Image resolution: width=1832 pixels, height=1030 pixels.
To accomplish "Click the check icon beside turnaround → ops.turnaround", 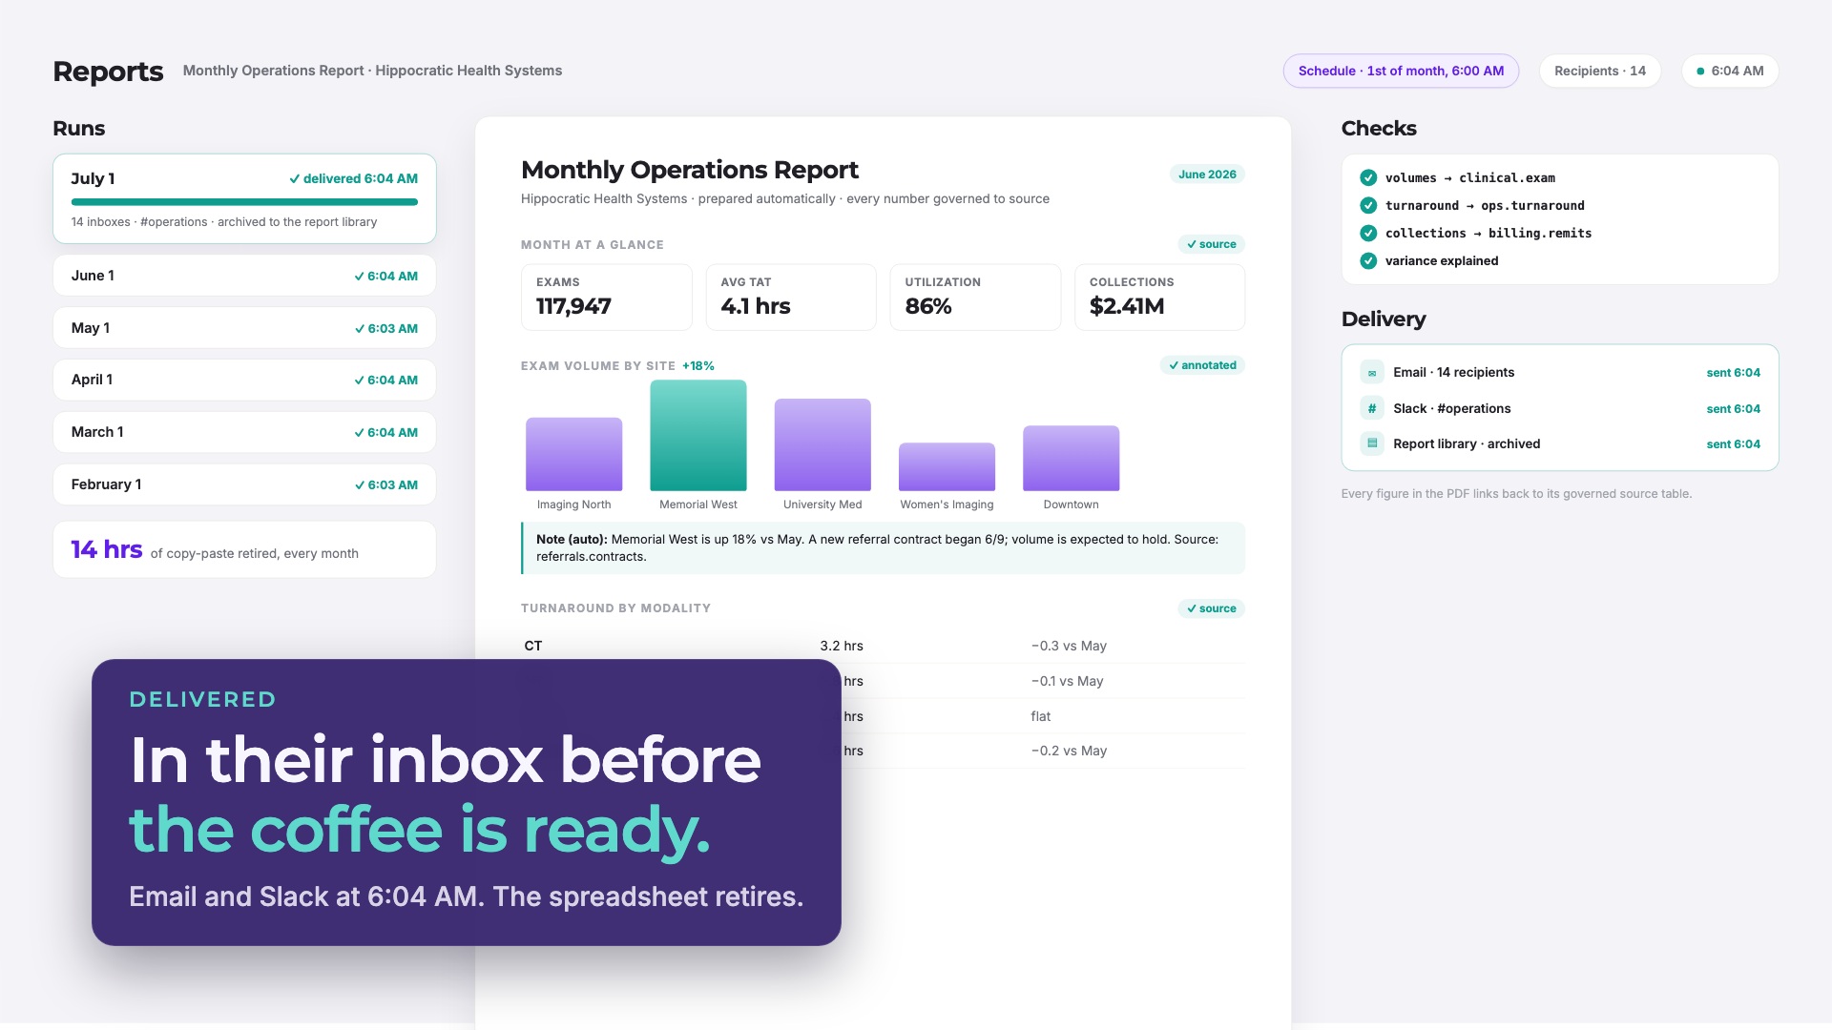I will (x=1368, y=205).
